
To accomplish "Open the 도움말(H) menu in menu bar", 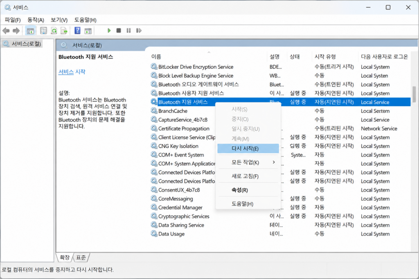I will pyautogui.click(x=85, y=20).
